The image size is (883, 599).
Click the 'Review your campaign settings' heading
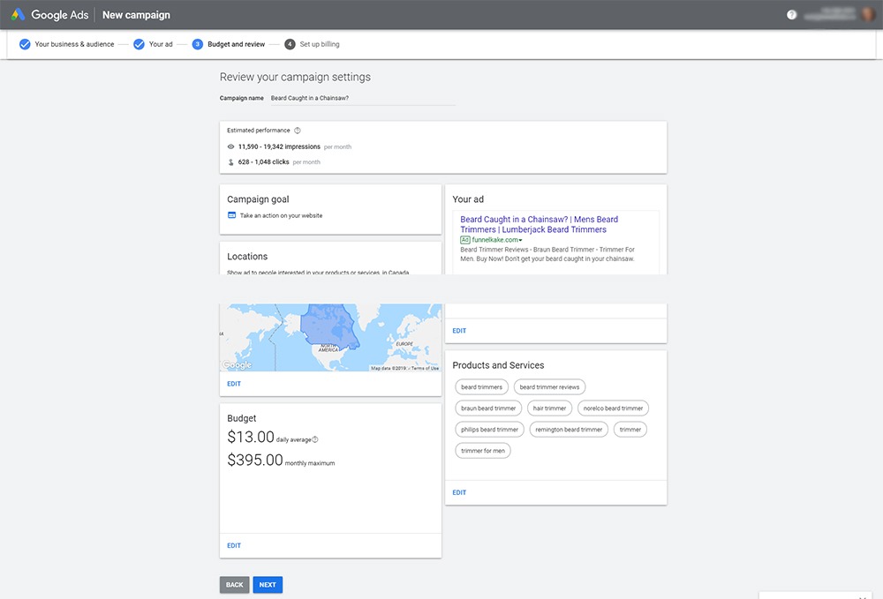[295, 77]
